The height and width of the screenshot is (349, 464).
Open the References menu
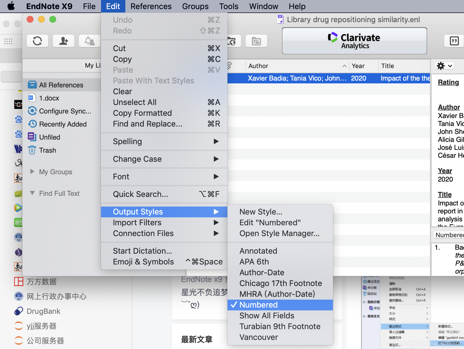(x=151, y=6)
